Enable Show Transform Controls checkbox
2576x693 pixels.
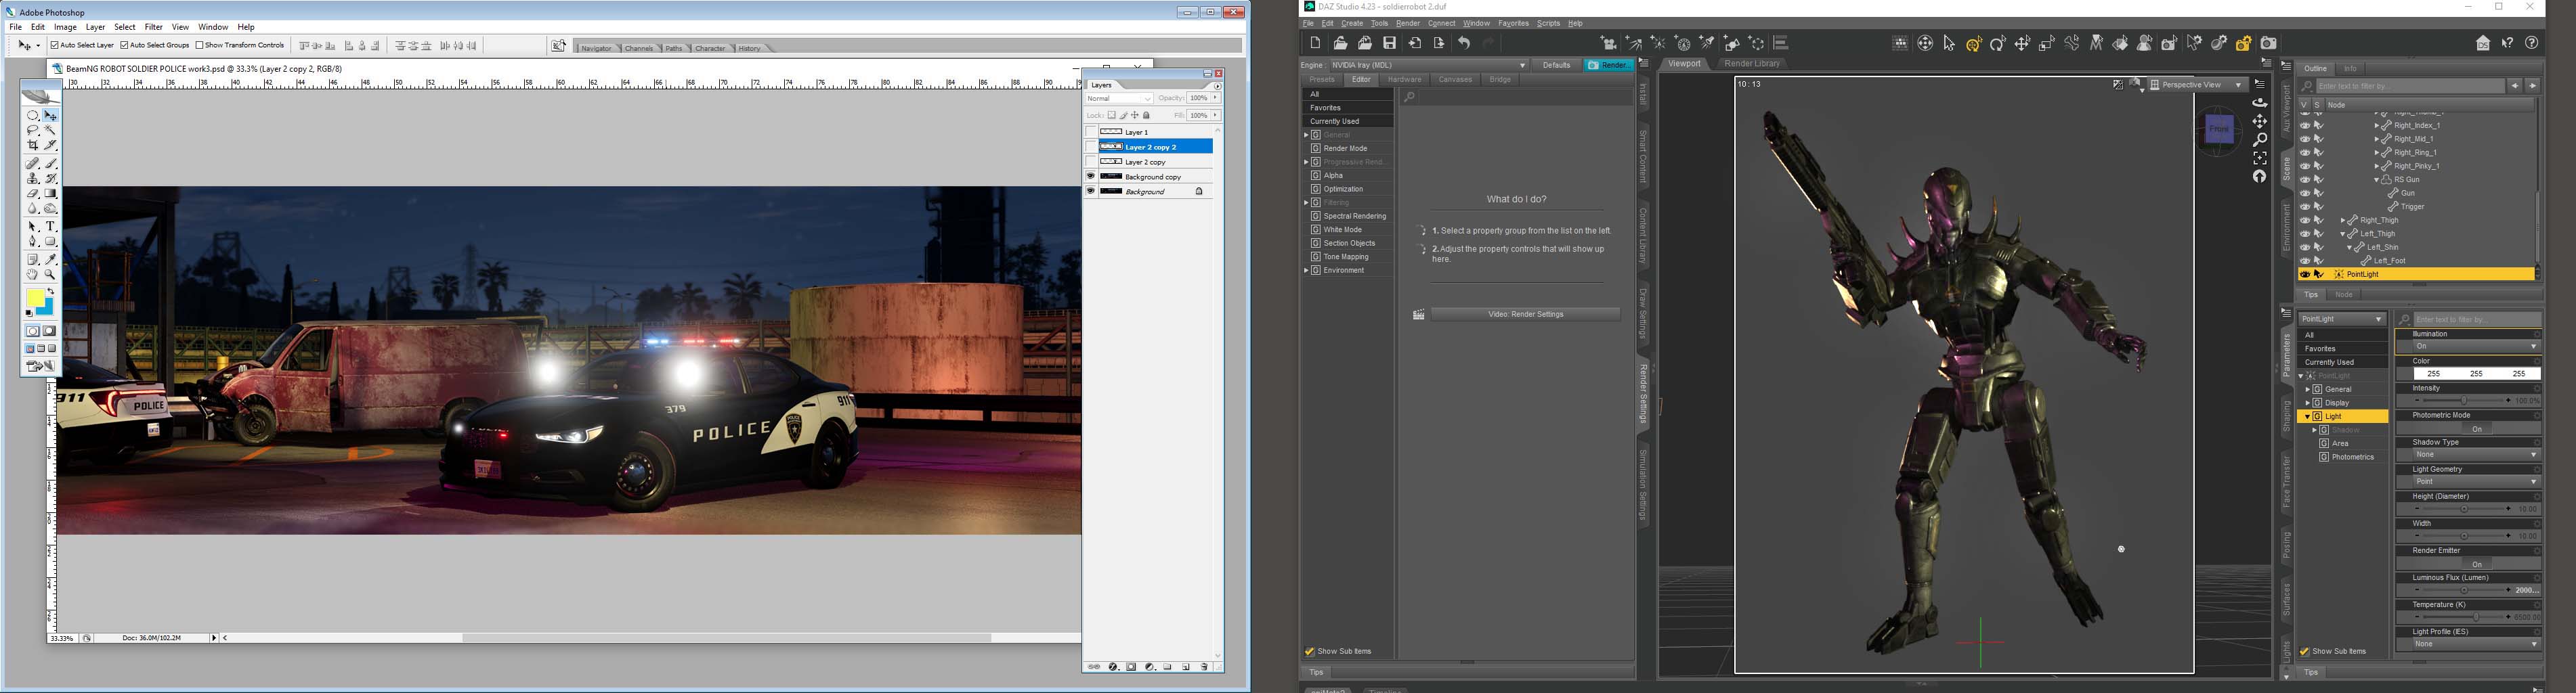tap(200, 45)
